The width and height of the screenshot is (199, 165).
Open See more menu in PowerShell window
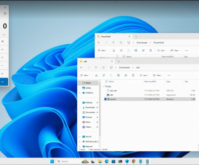[187, 50]
